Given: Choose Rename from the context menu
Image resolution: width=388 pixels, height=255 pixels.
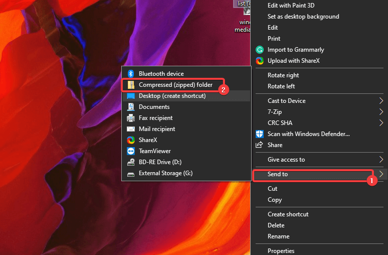Looking at the screenshot, I should tap(320, 236).
